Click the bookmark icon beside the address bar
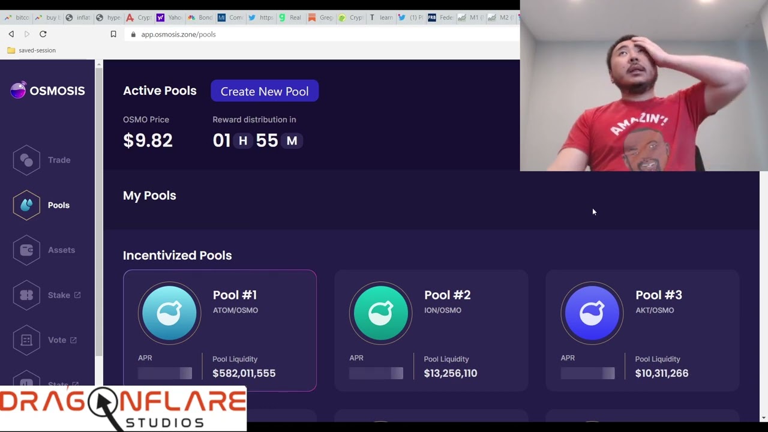This screenshot has width=768, height=432. click(x=113, y=34)
